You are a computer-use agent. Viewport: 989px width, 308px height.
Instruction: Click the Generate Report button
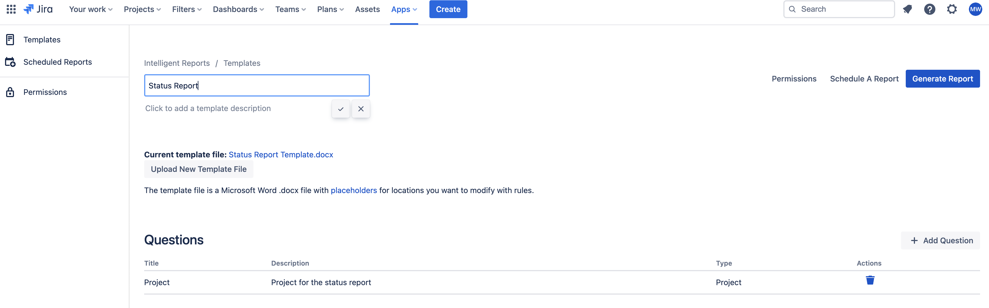(x=942, y=79)
